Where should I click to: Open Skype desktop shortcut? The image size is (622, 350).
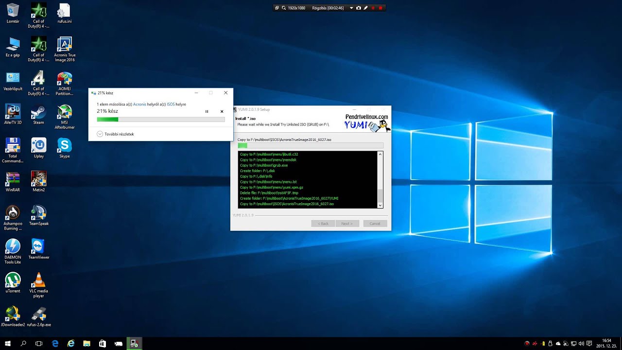pos(65,148)
